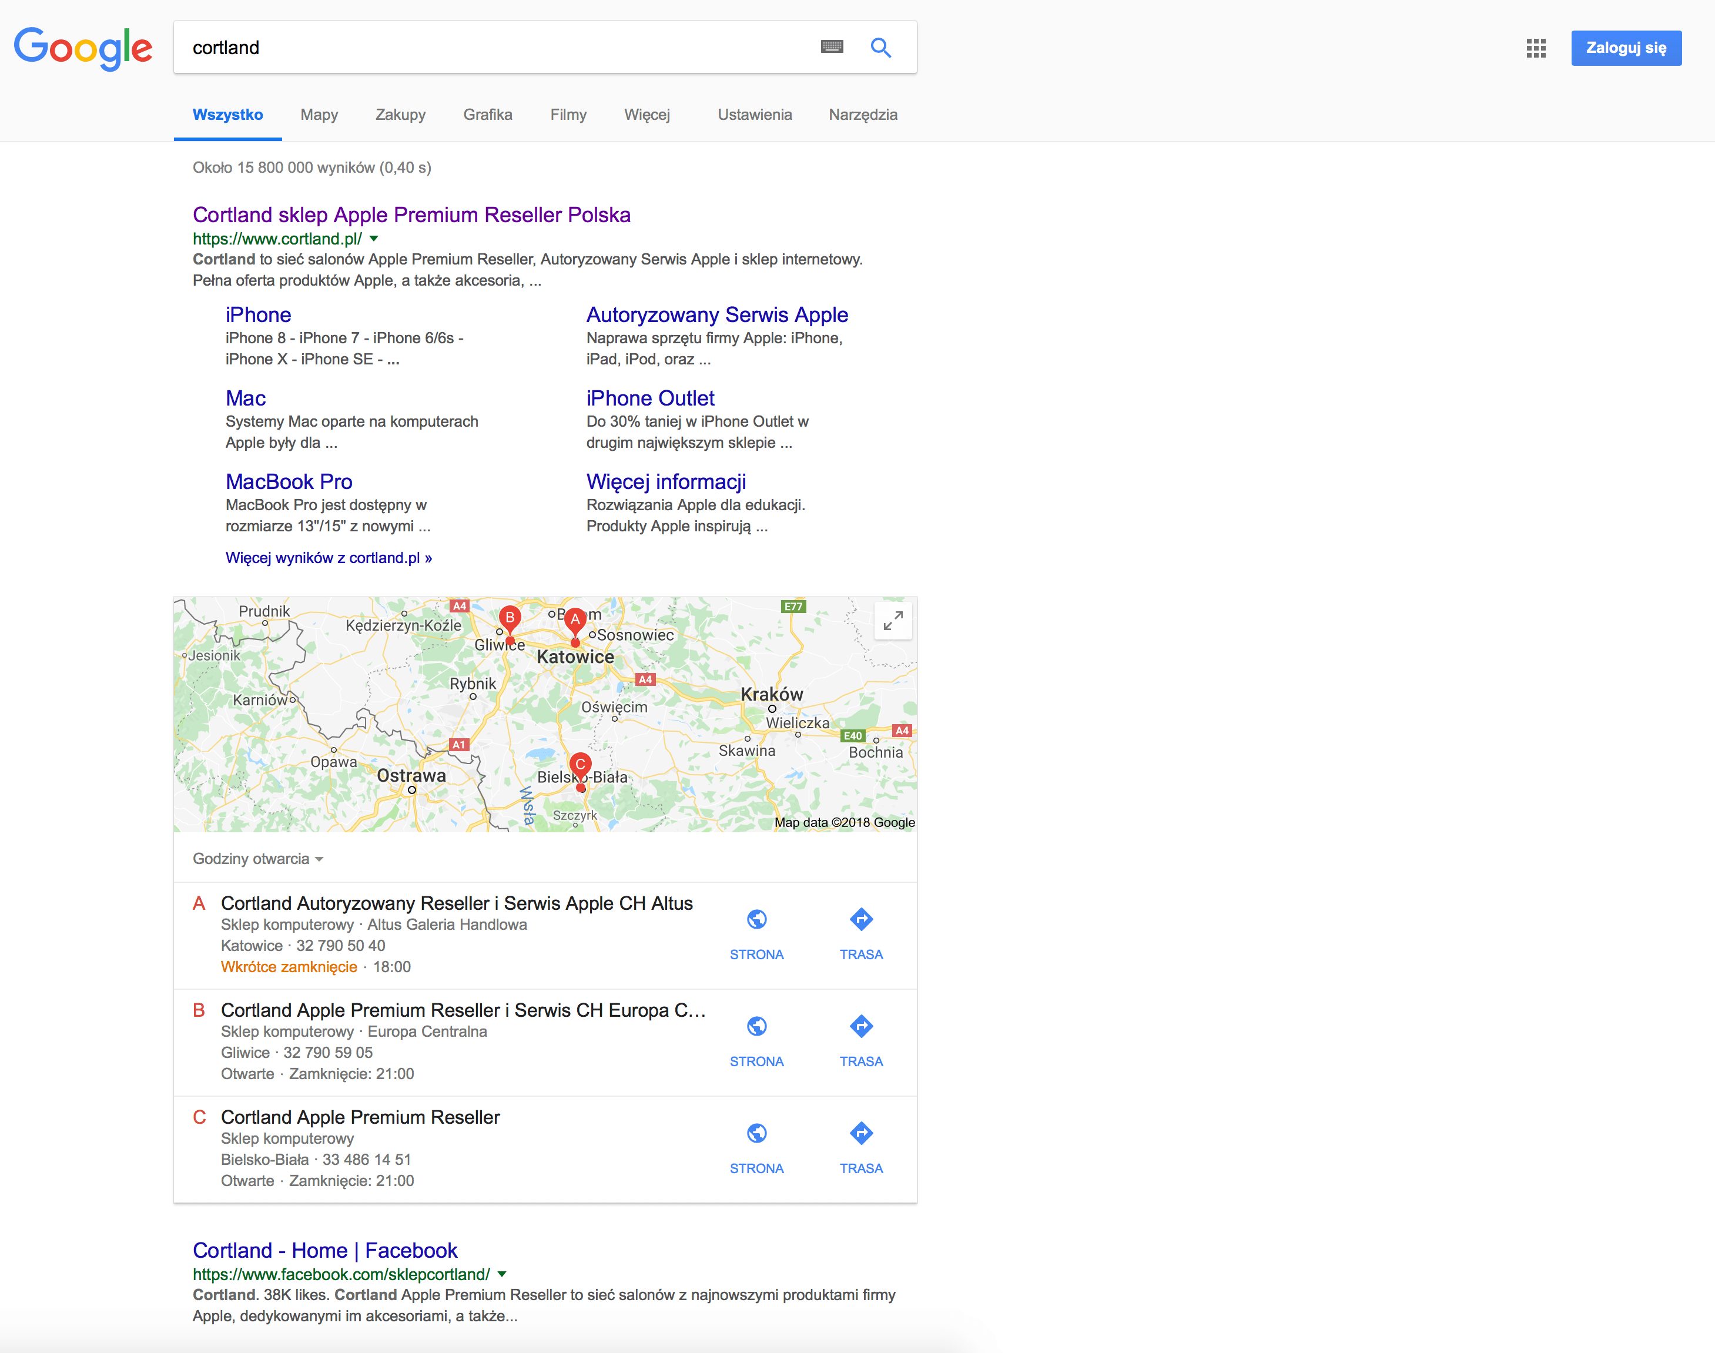Click the Kraków label on the map
The image size is (1715, 1353).
coord(772,694)
